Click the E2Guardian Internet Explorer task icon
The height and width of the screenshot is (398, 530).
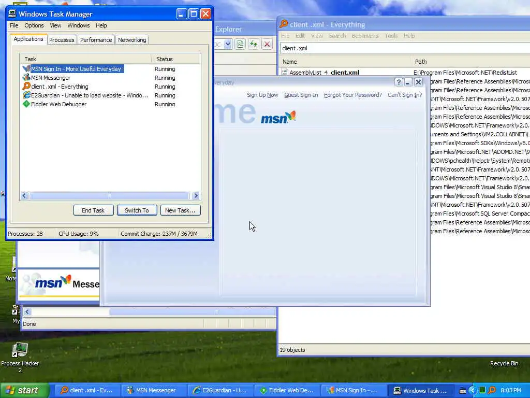click(x=26, y=95)
